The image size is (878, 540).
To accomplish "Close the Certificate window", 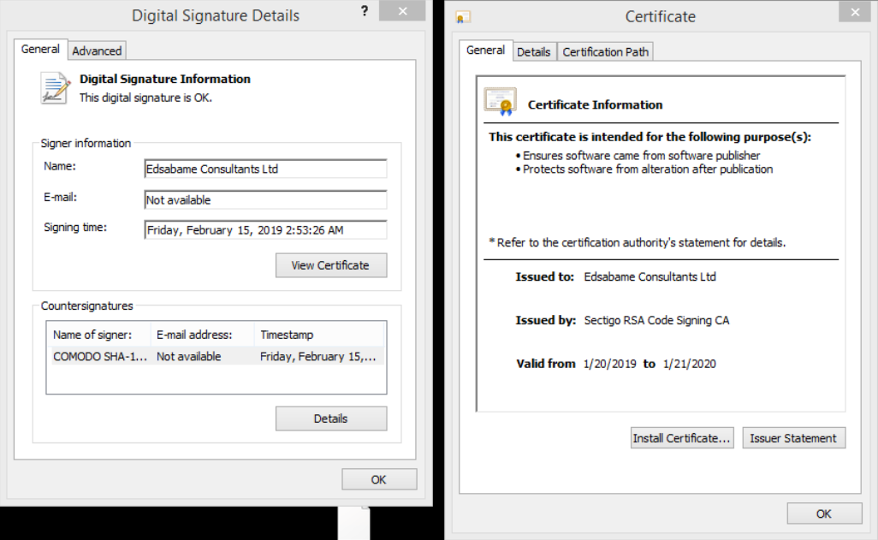I will click(x=854, y=12).
